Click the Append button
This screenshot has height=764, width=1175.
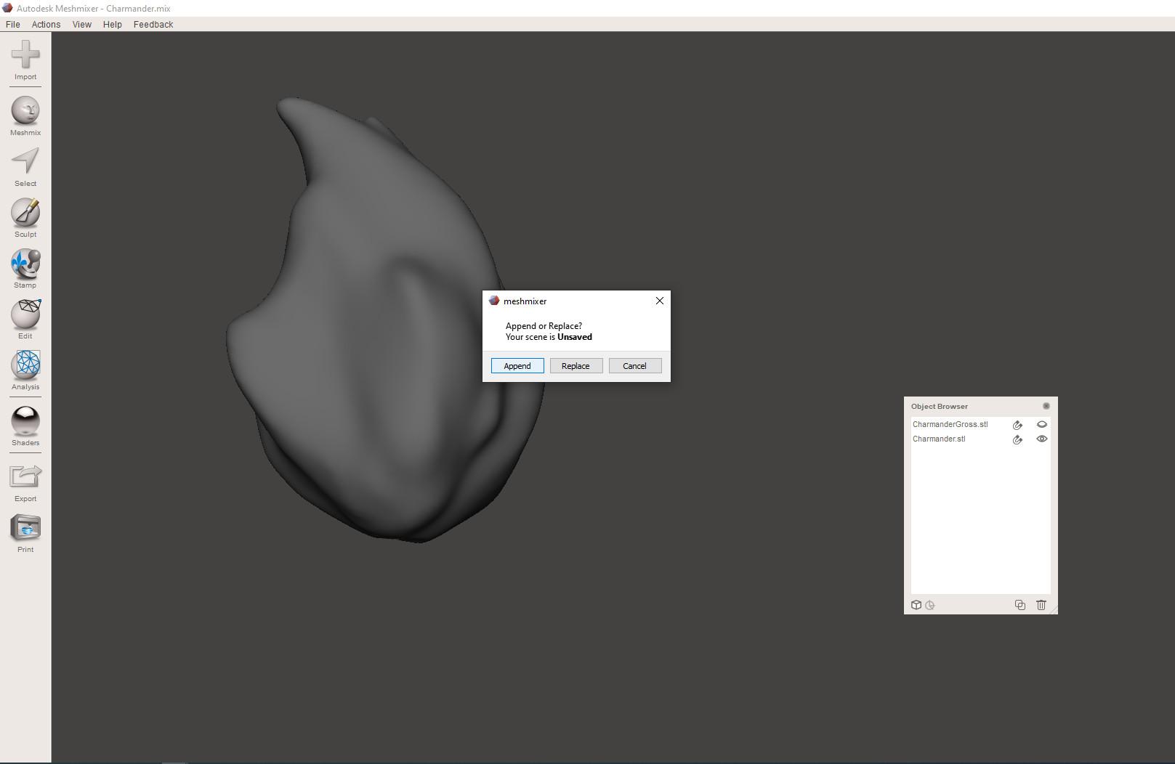(x=517, y=366)
